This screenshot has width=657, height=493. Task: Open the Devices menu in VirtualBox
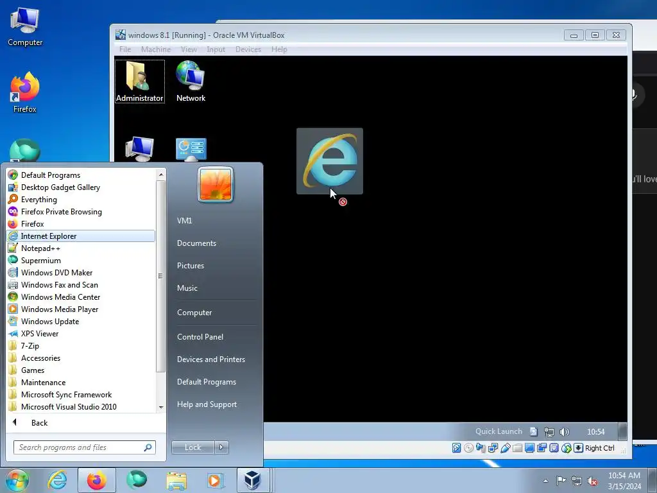point(248,49)
